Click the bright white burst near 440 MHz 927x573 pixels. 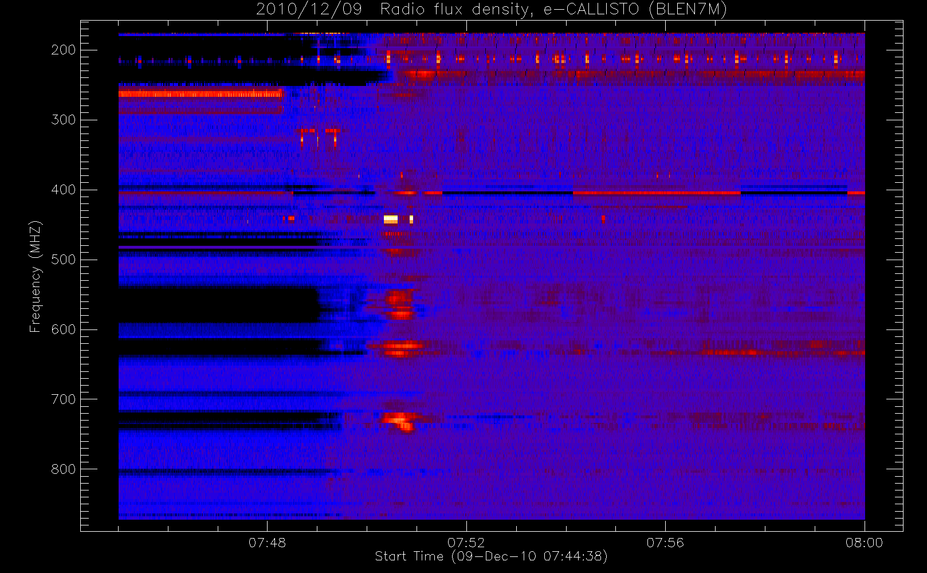point(391,219)
